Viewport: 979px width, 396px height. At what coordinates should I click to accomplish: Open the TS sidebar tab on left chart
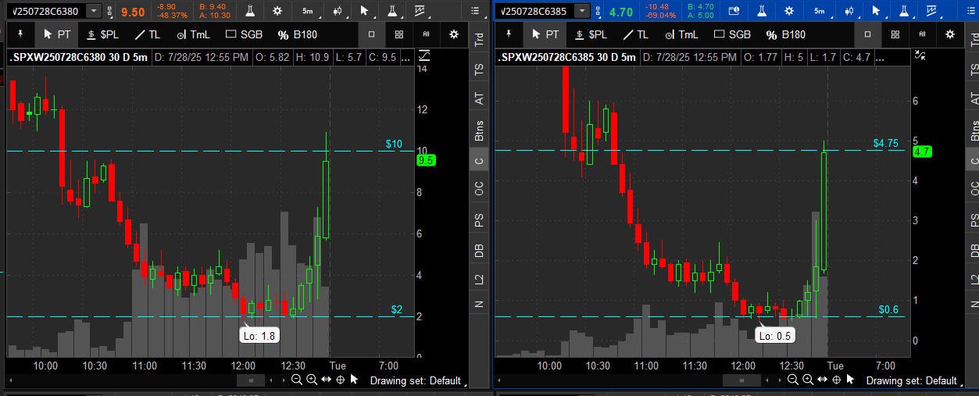tap(479, 69)
